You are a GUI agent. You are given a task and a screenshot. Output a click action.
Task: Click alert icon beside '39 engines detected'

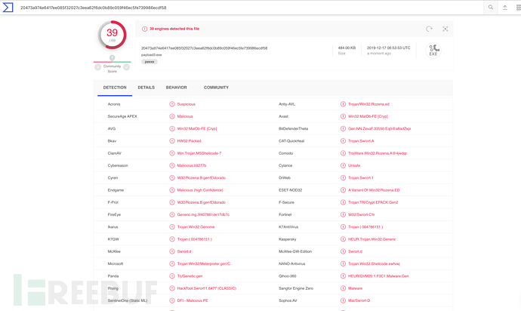click(x=144, y=29)
